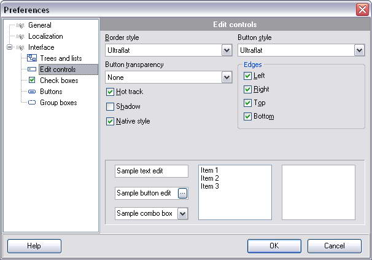Click the General gear icon in tree
372x260 pixels.
21,25
